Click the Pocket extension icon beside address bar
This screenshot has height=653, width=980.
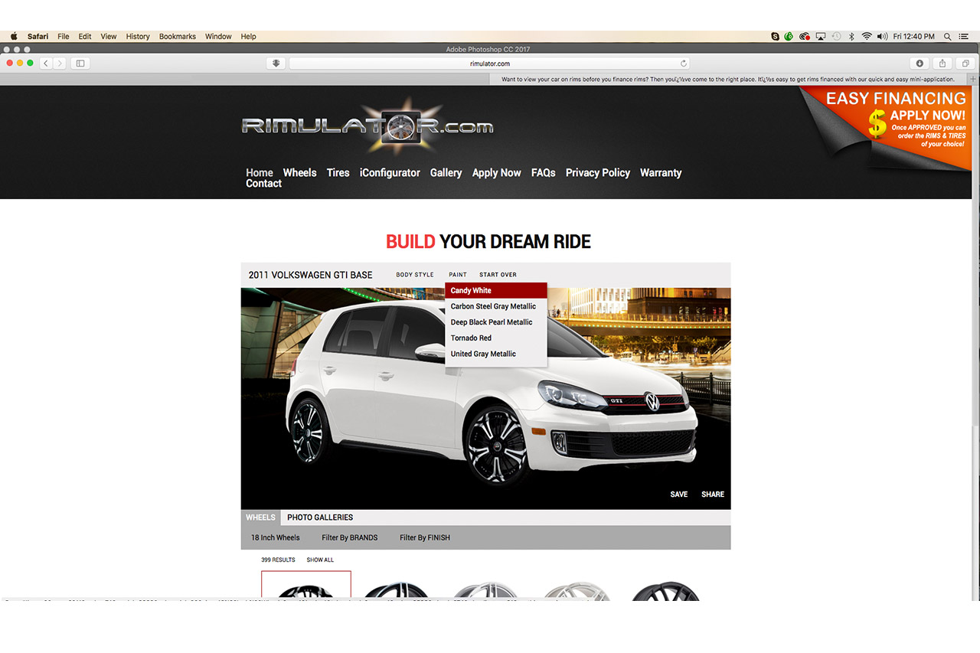coord(276,64)
